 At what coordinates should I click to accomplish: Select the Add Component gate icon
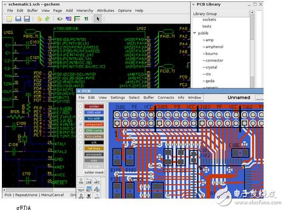click(60, 19)
